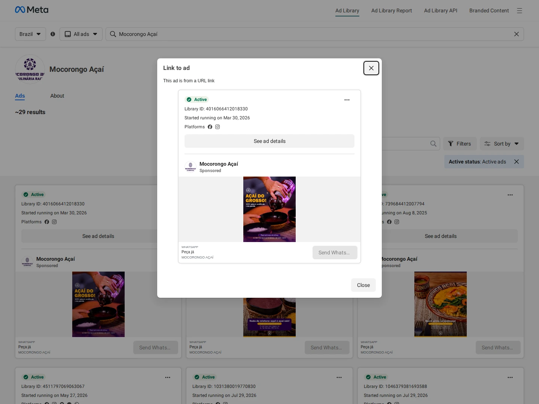Select the About tab

(57, 96)
